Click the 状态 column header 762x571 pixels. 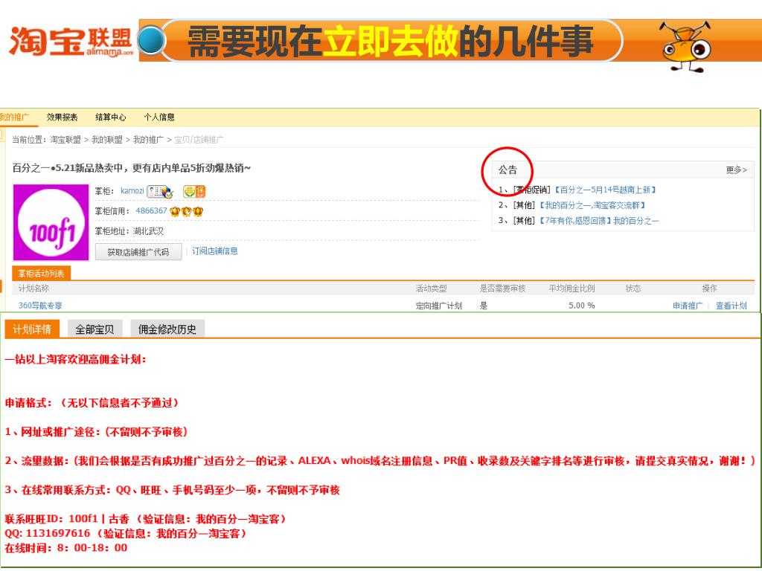633,288
